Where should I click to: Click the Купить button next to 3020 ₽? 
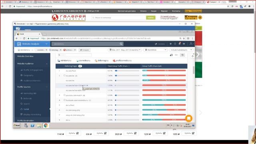pyautogui.click(x=131, y=133)
